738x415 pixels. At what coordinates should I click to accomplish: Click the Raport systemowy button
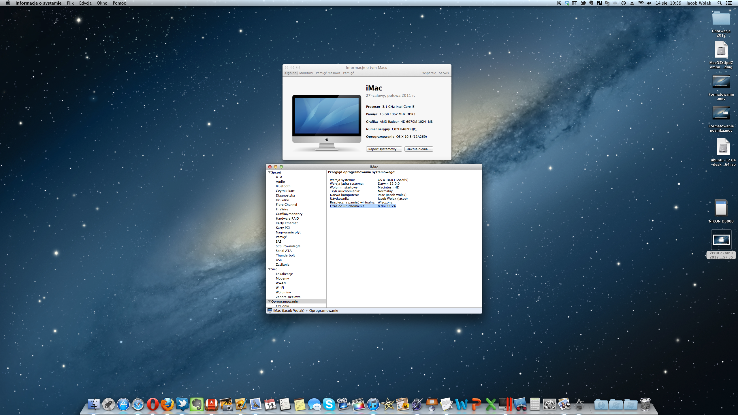[384, 149]
